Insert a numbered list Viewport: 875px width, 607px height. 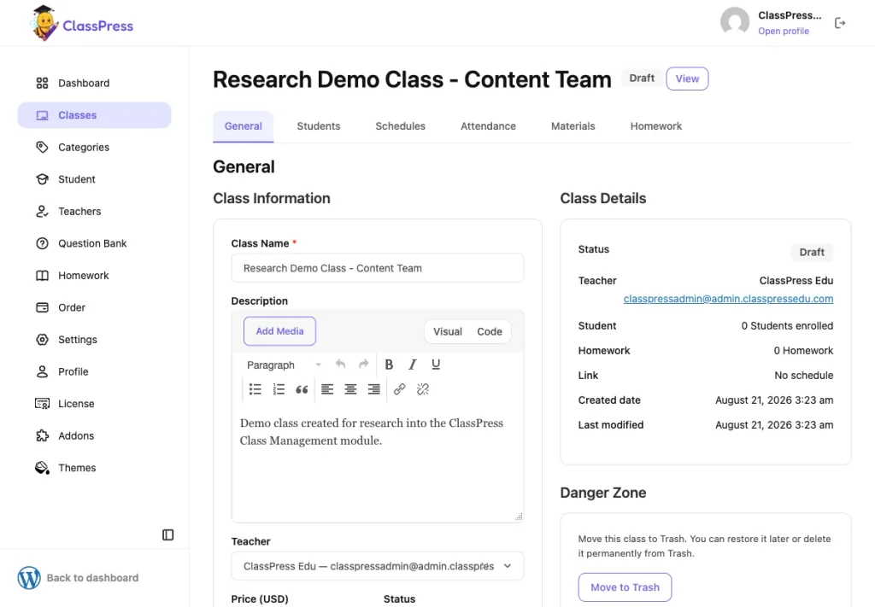(x=279, y=389)
